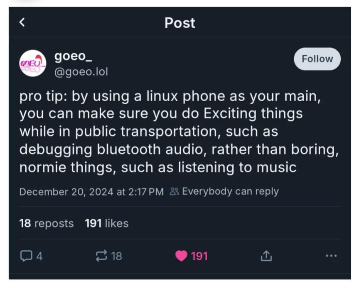The image size is (359, 286).
Task: Click the people icon beside reply settings
Action: (x=174, y=191)
